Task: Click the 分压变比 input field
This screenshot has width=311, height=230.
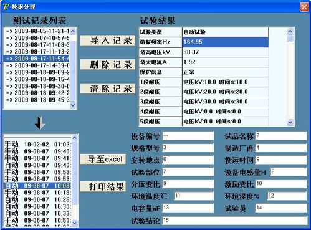Action: point(188,184)
